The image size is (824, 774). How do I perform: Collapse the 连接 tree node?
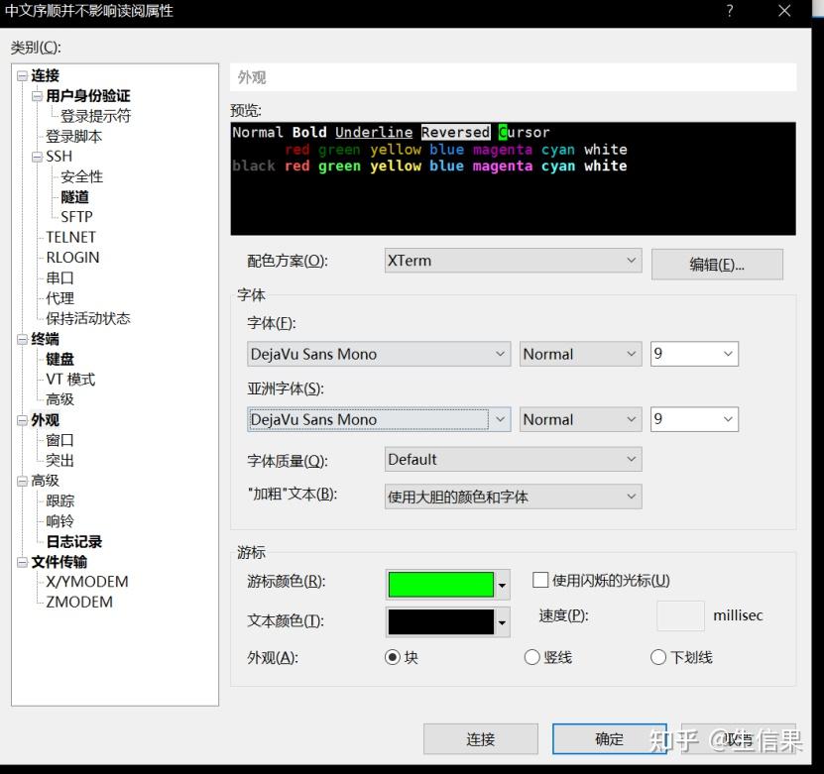[22, 76]
